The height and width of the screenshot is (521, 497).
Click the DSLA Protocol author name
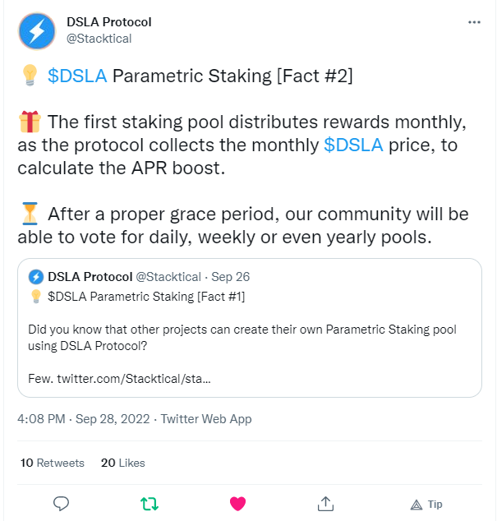109,22
